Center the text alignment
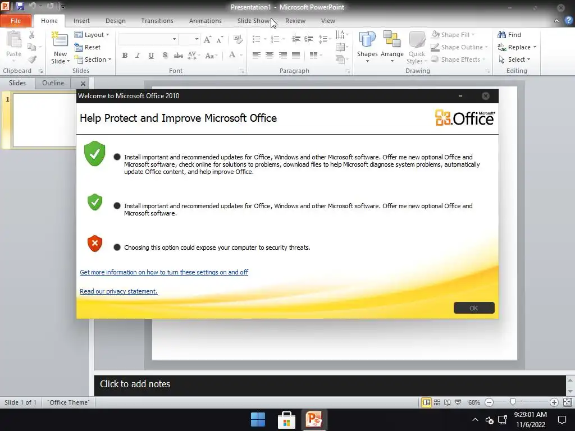 coord(270,56)
